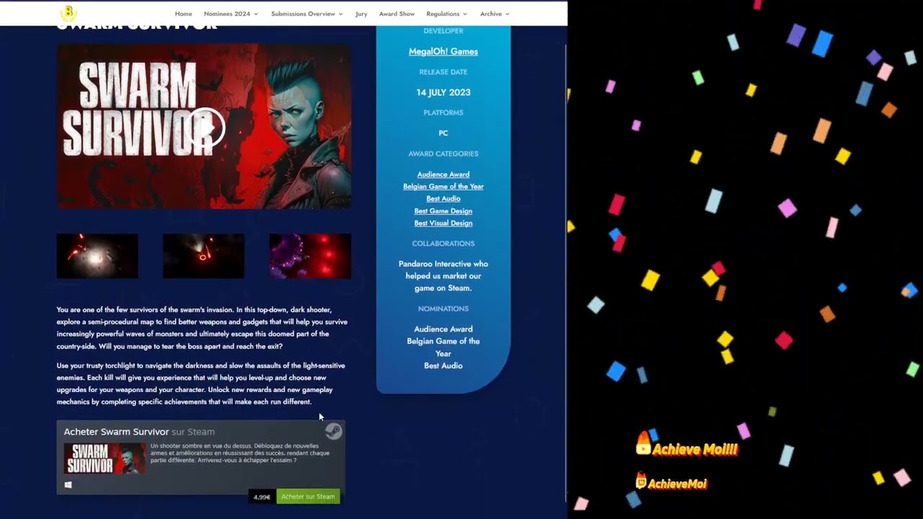This screenshot has height=519, width=923.
Task: Go to the Home menu item
Action: coord(183,14)
